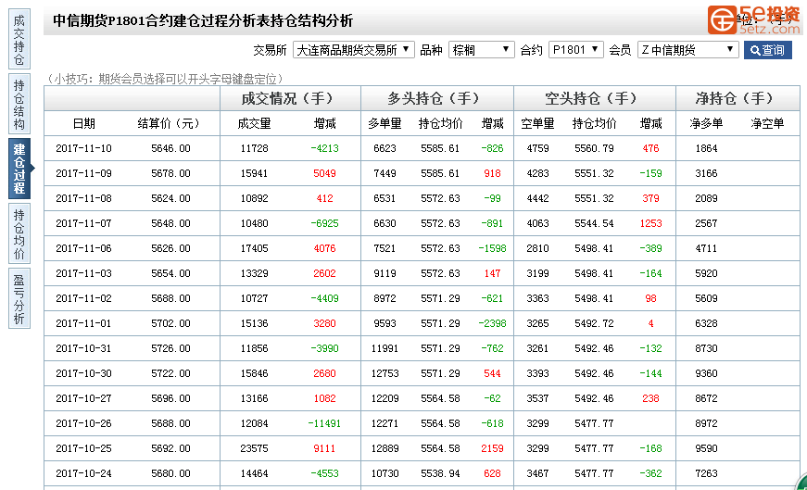The image size is (807, 490).
Task: Switch to the 持仓均价 side tab
Action: (19, 233)
